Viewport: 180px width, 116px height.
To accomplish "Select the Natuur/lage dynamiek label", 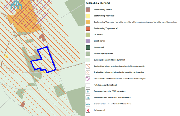I will pos(103,53).
